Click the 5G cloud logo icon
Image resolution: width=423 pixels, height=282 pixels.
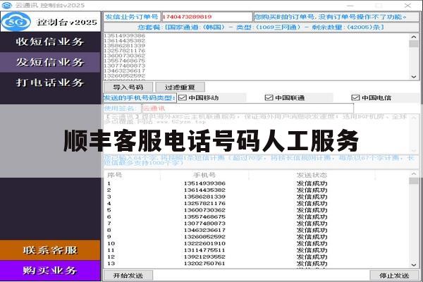[16, 22]
